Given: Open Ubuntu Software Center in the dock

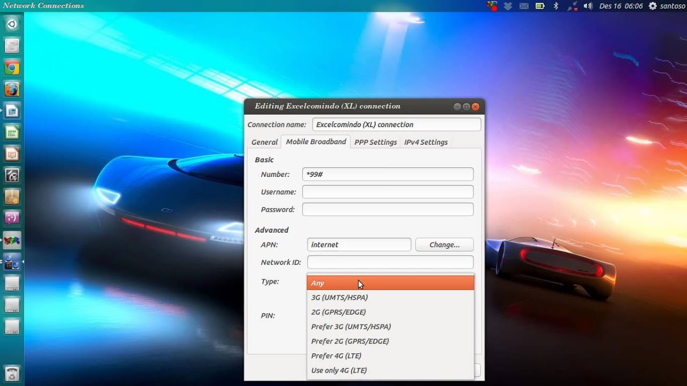Looking at the screenshot, I should coord(12,197).
